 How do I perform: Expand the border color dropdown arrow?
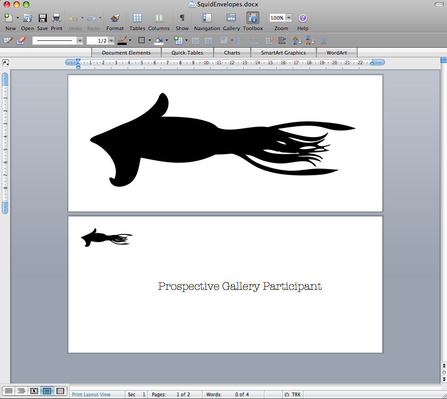(x=130, y=40)
